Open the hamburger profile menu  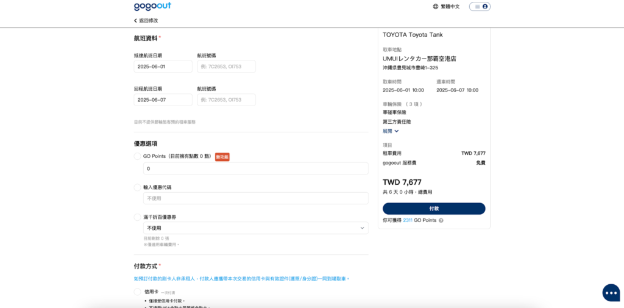coord(480,6)
